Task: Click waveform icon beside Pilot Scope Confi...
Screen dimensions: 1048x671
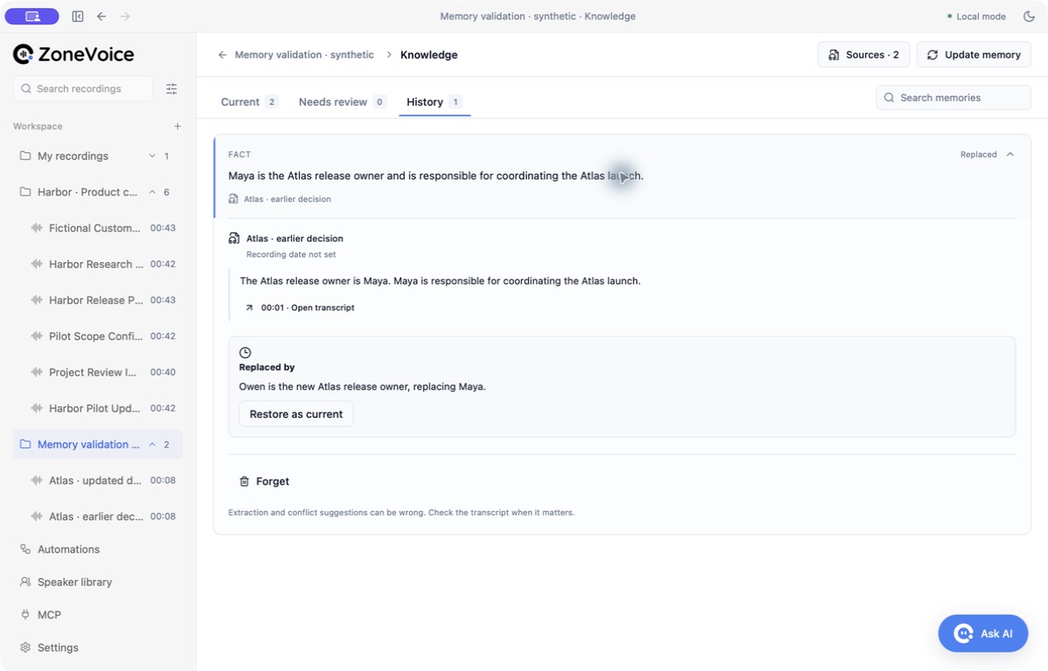Action: click(x=37, y=336)
